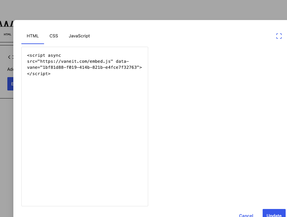Click the "<script async" line
The width and height of the screenshot is (287, 217).
(44, 55)
